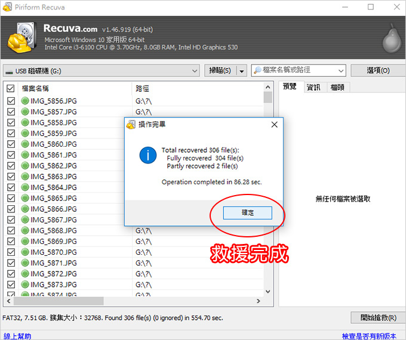Click the green status dot of IMG_5864.JPG
406x340 pixels.
[x=25, y=187]
